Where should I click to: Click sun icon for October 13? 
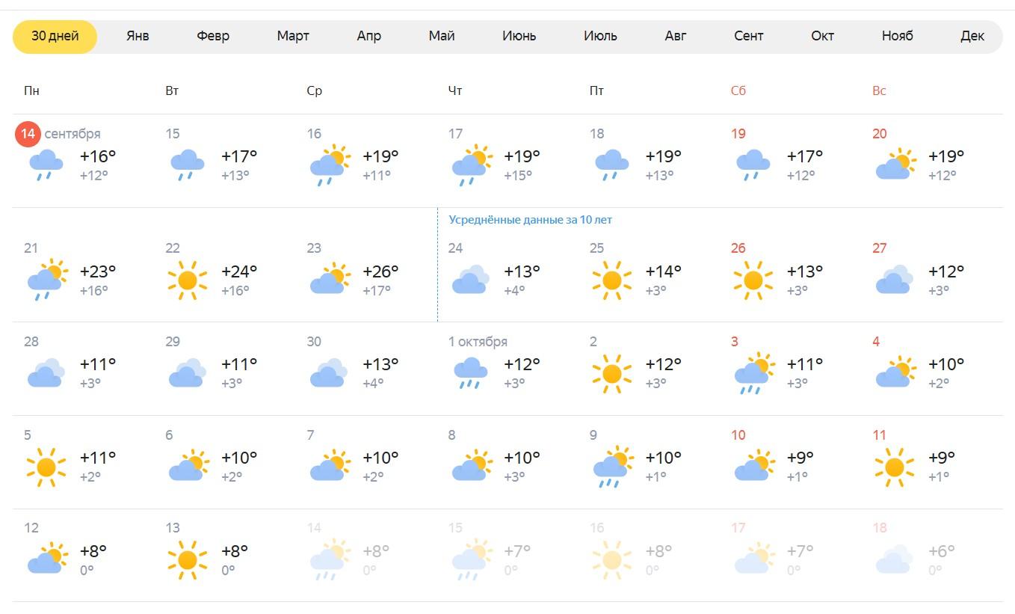coord(188,560)
